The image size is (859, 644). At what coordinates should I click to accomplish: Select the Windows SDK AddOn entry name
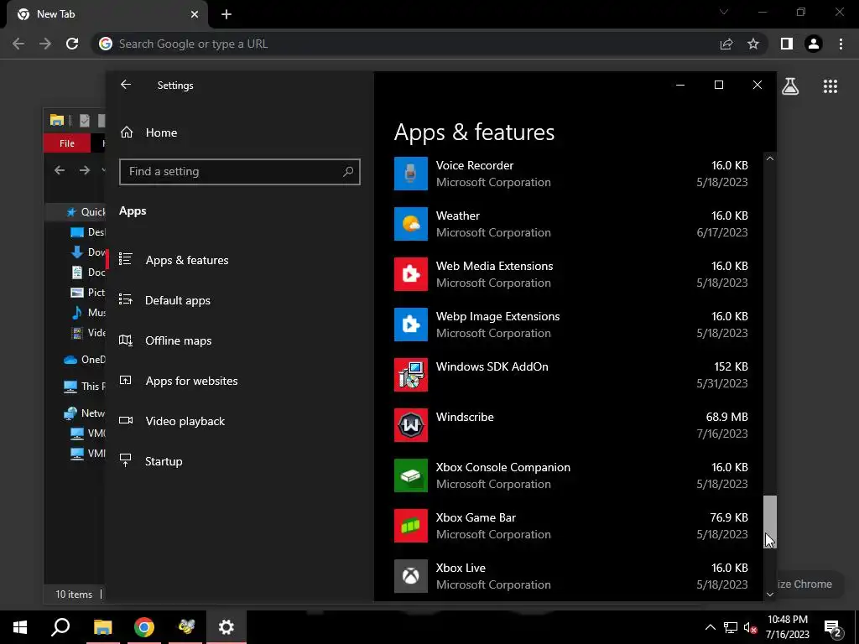(492, 366)
